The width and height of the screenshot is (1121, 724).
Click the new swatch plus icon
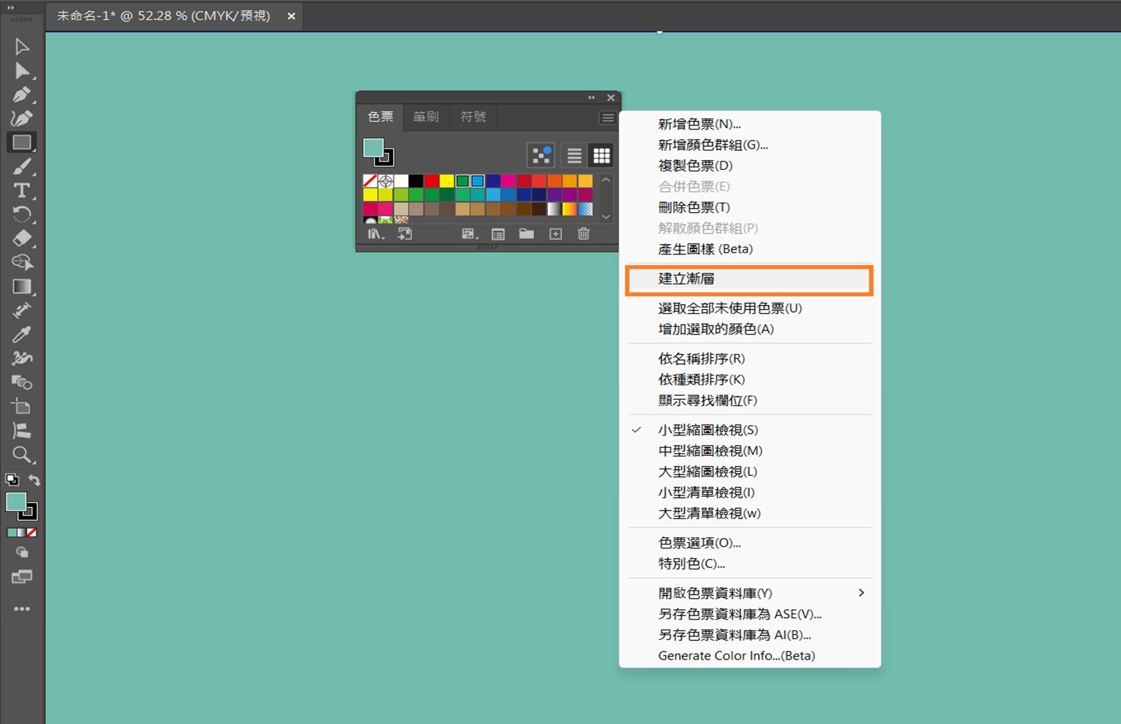[555, 234]
